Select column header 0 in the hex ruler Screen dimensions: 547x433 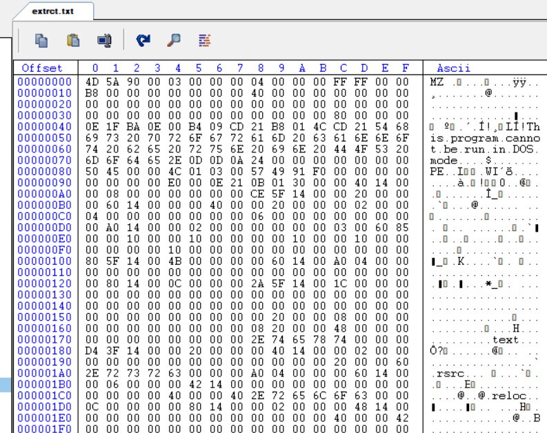tap(95, 68)
